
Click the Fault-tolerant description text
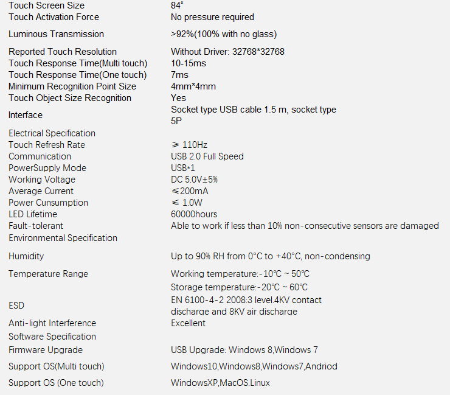tap(305, 226)
